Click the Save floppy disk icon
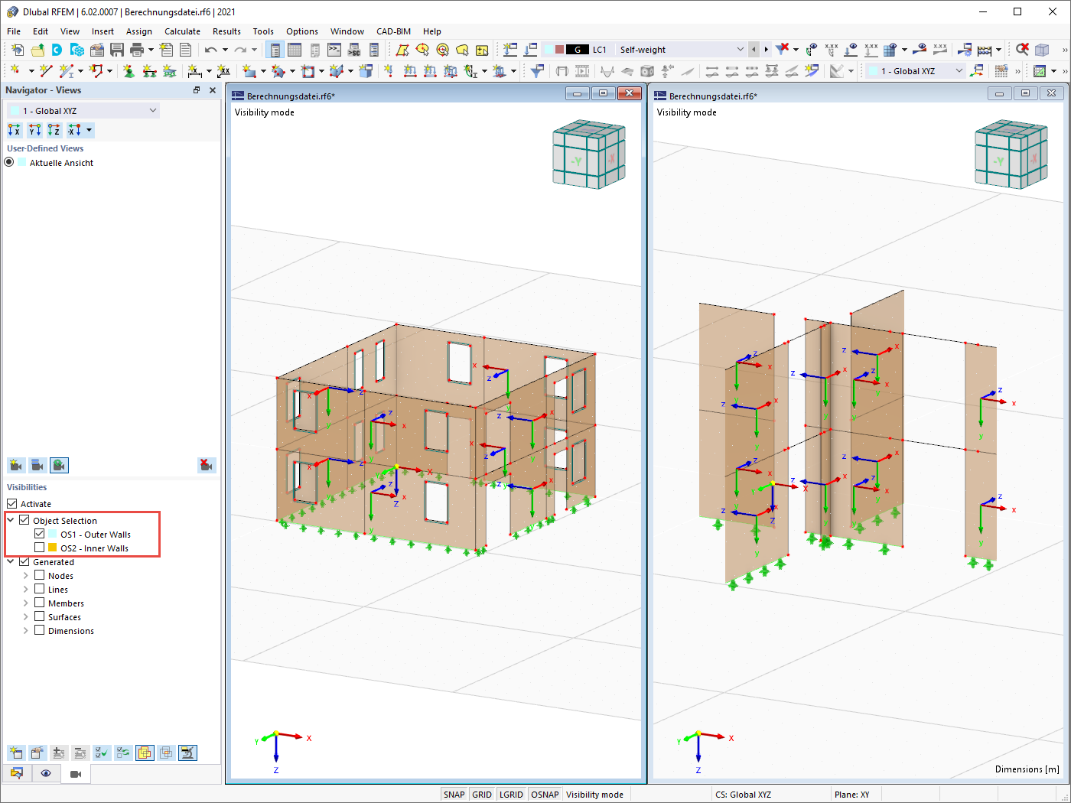 pos(117,50)
